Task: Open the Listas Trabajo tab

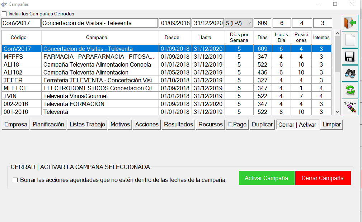Action: click(87, 125)
